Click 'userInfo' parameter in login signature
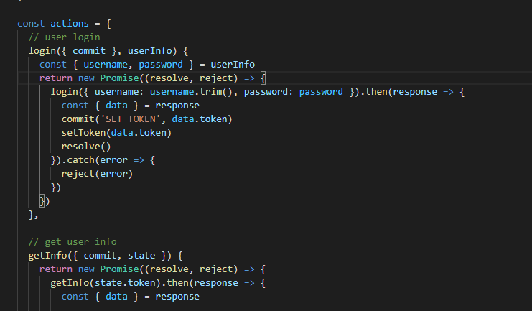 [149, 51]
